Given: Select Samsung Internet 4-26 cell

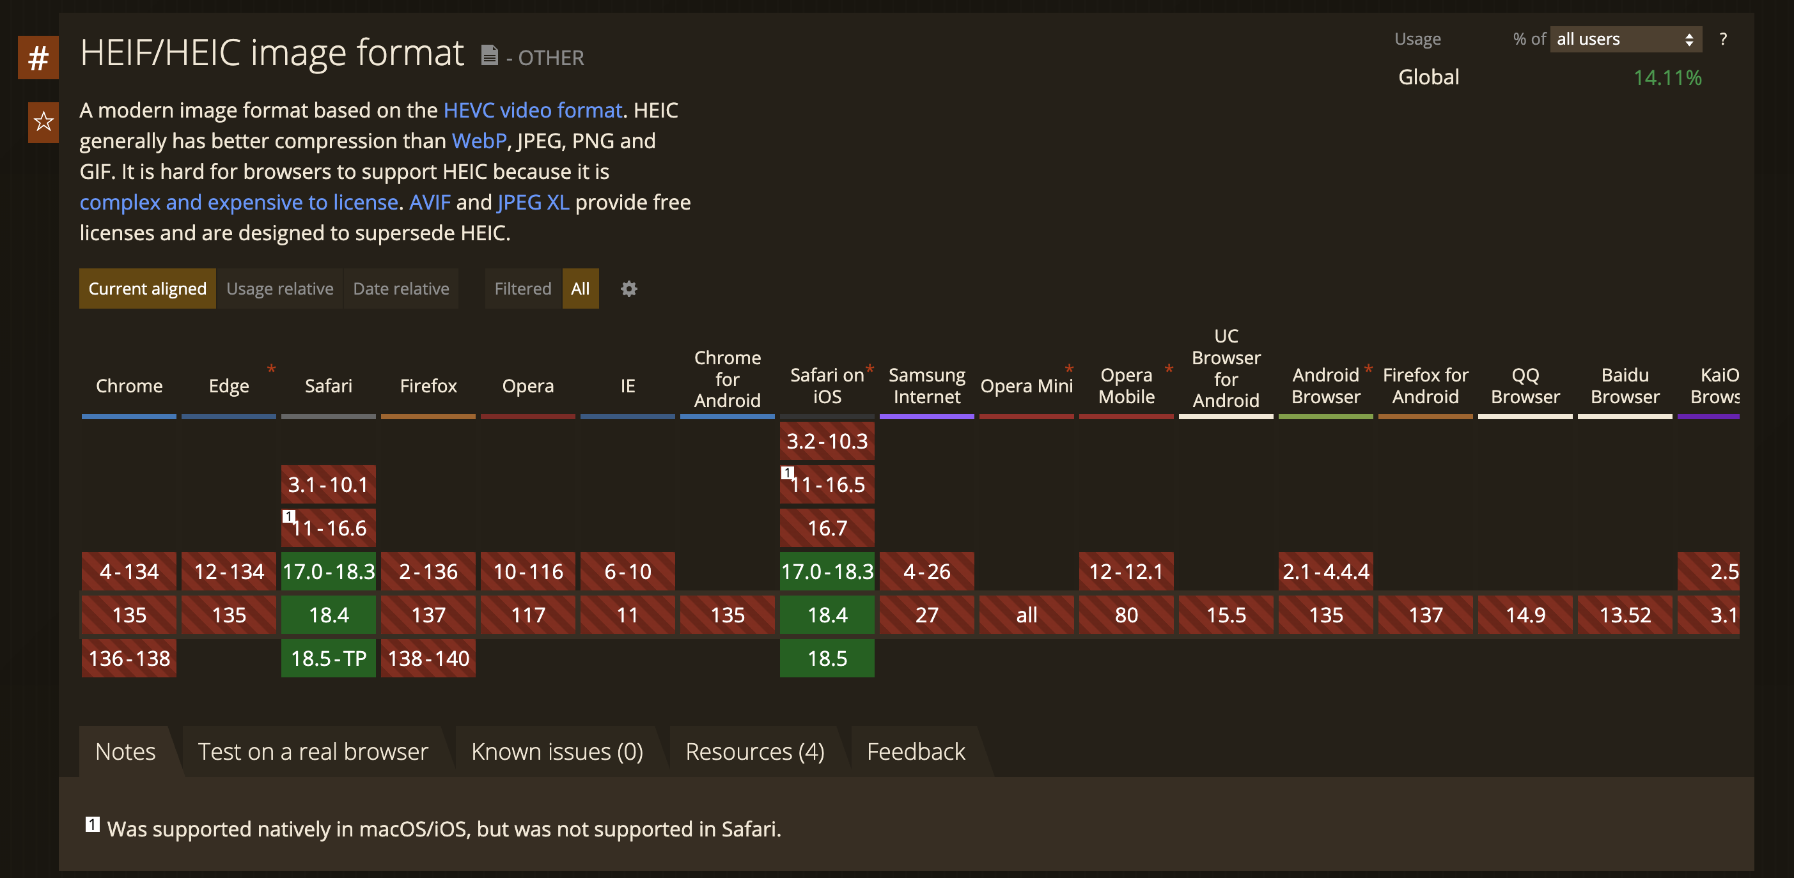Looking at the screenshot, I should pos(927,572).
